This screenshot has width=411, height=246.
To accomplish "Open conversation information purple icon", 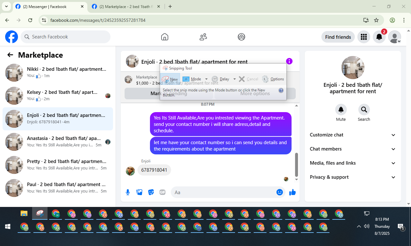I will pos(289,61).
